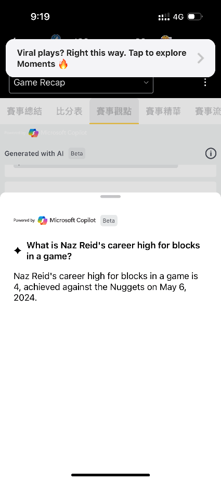
Task: Switch to the 比分表 tab
Action: pos(69,111)
